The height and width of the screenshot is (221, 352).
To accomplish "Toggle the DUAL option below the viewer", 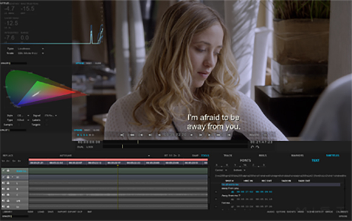I will (80, 147).
